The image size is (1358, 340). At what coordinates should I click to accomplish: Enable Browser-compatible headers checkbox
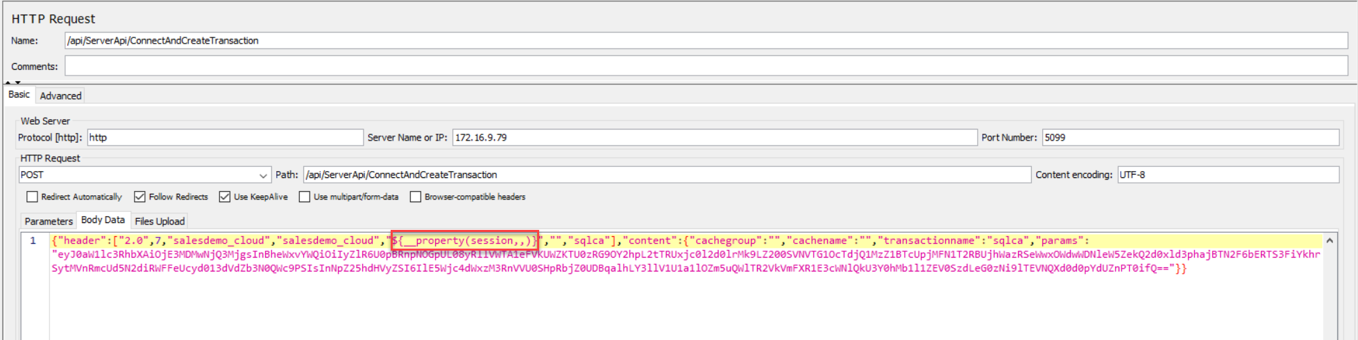415,197
